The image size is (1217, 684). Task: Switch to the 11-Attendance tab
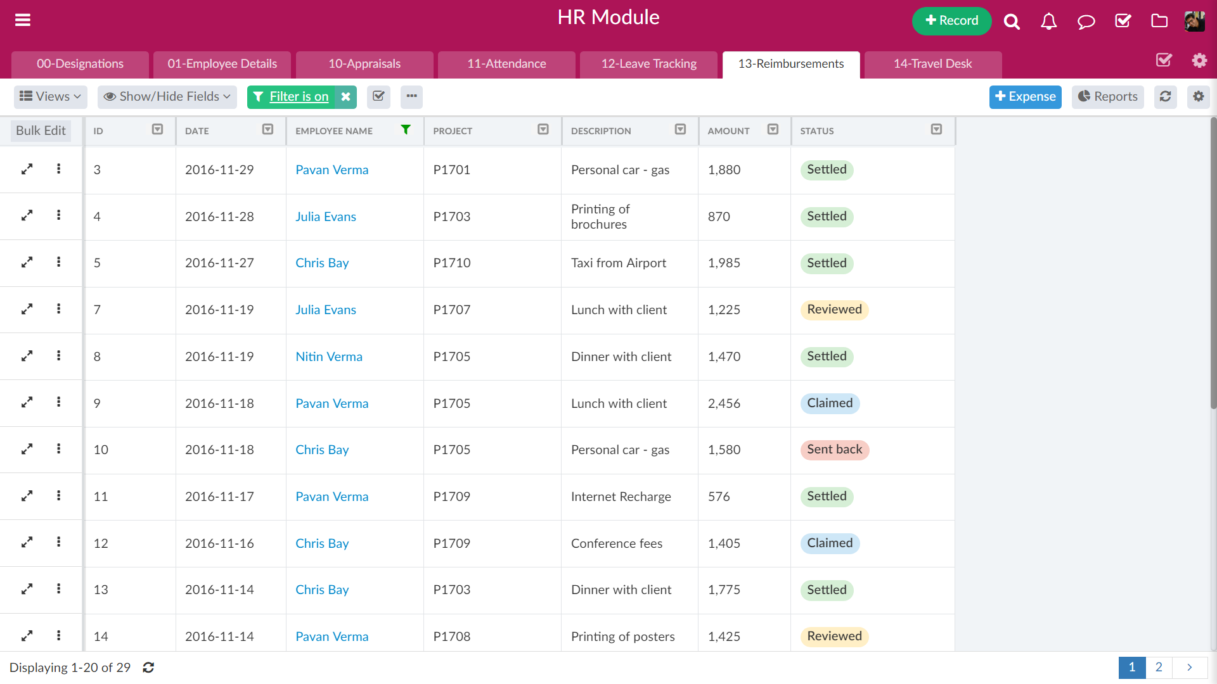click(506, 64)
